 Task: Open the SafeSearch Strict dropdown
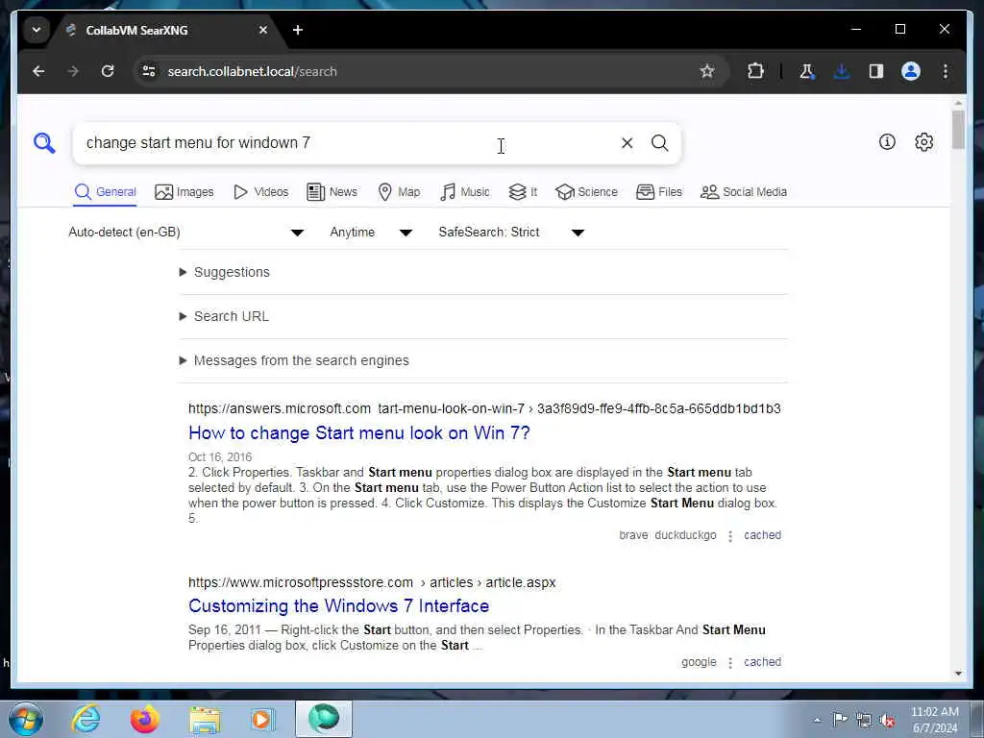click(x=511, y=233)
